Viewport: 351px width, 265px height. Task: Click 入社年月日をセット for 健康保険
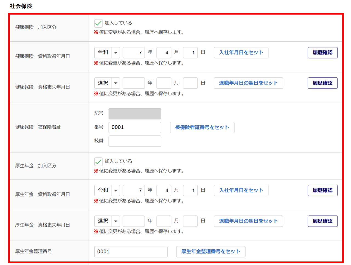241,53
